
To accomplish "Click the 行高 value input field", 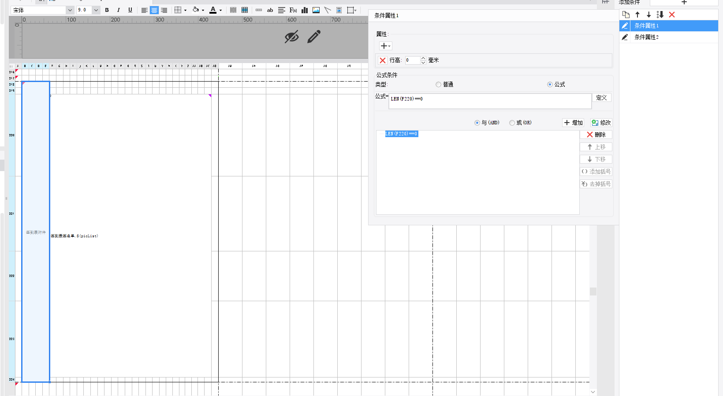I will [413, 60].
